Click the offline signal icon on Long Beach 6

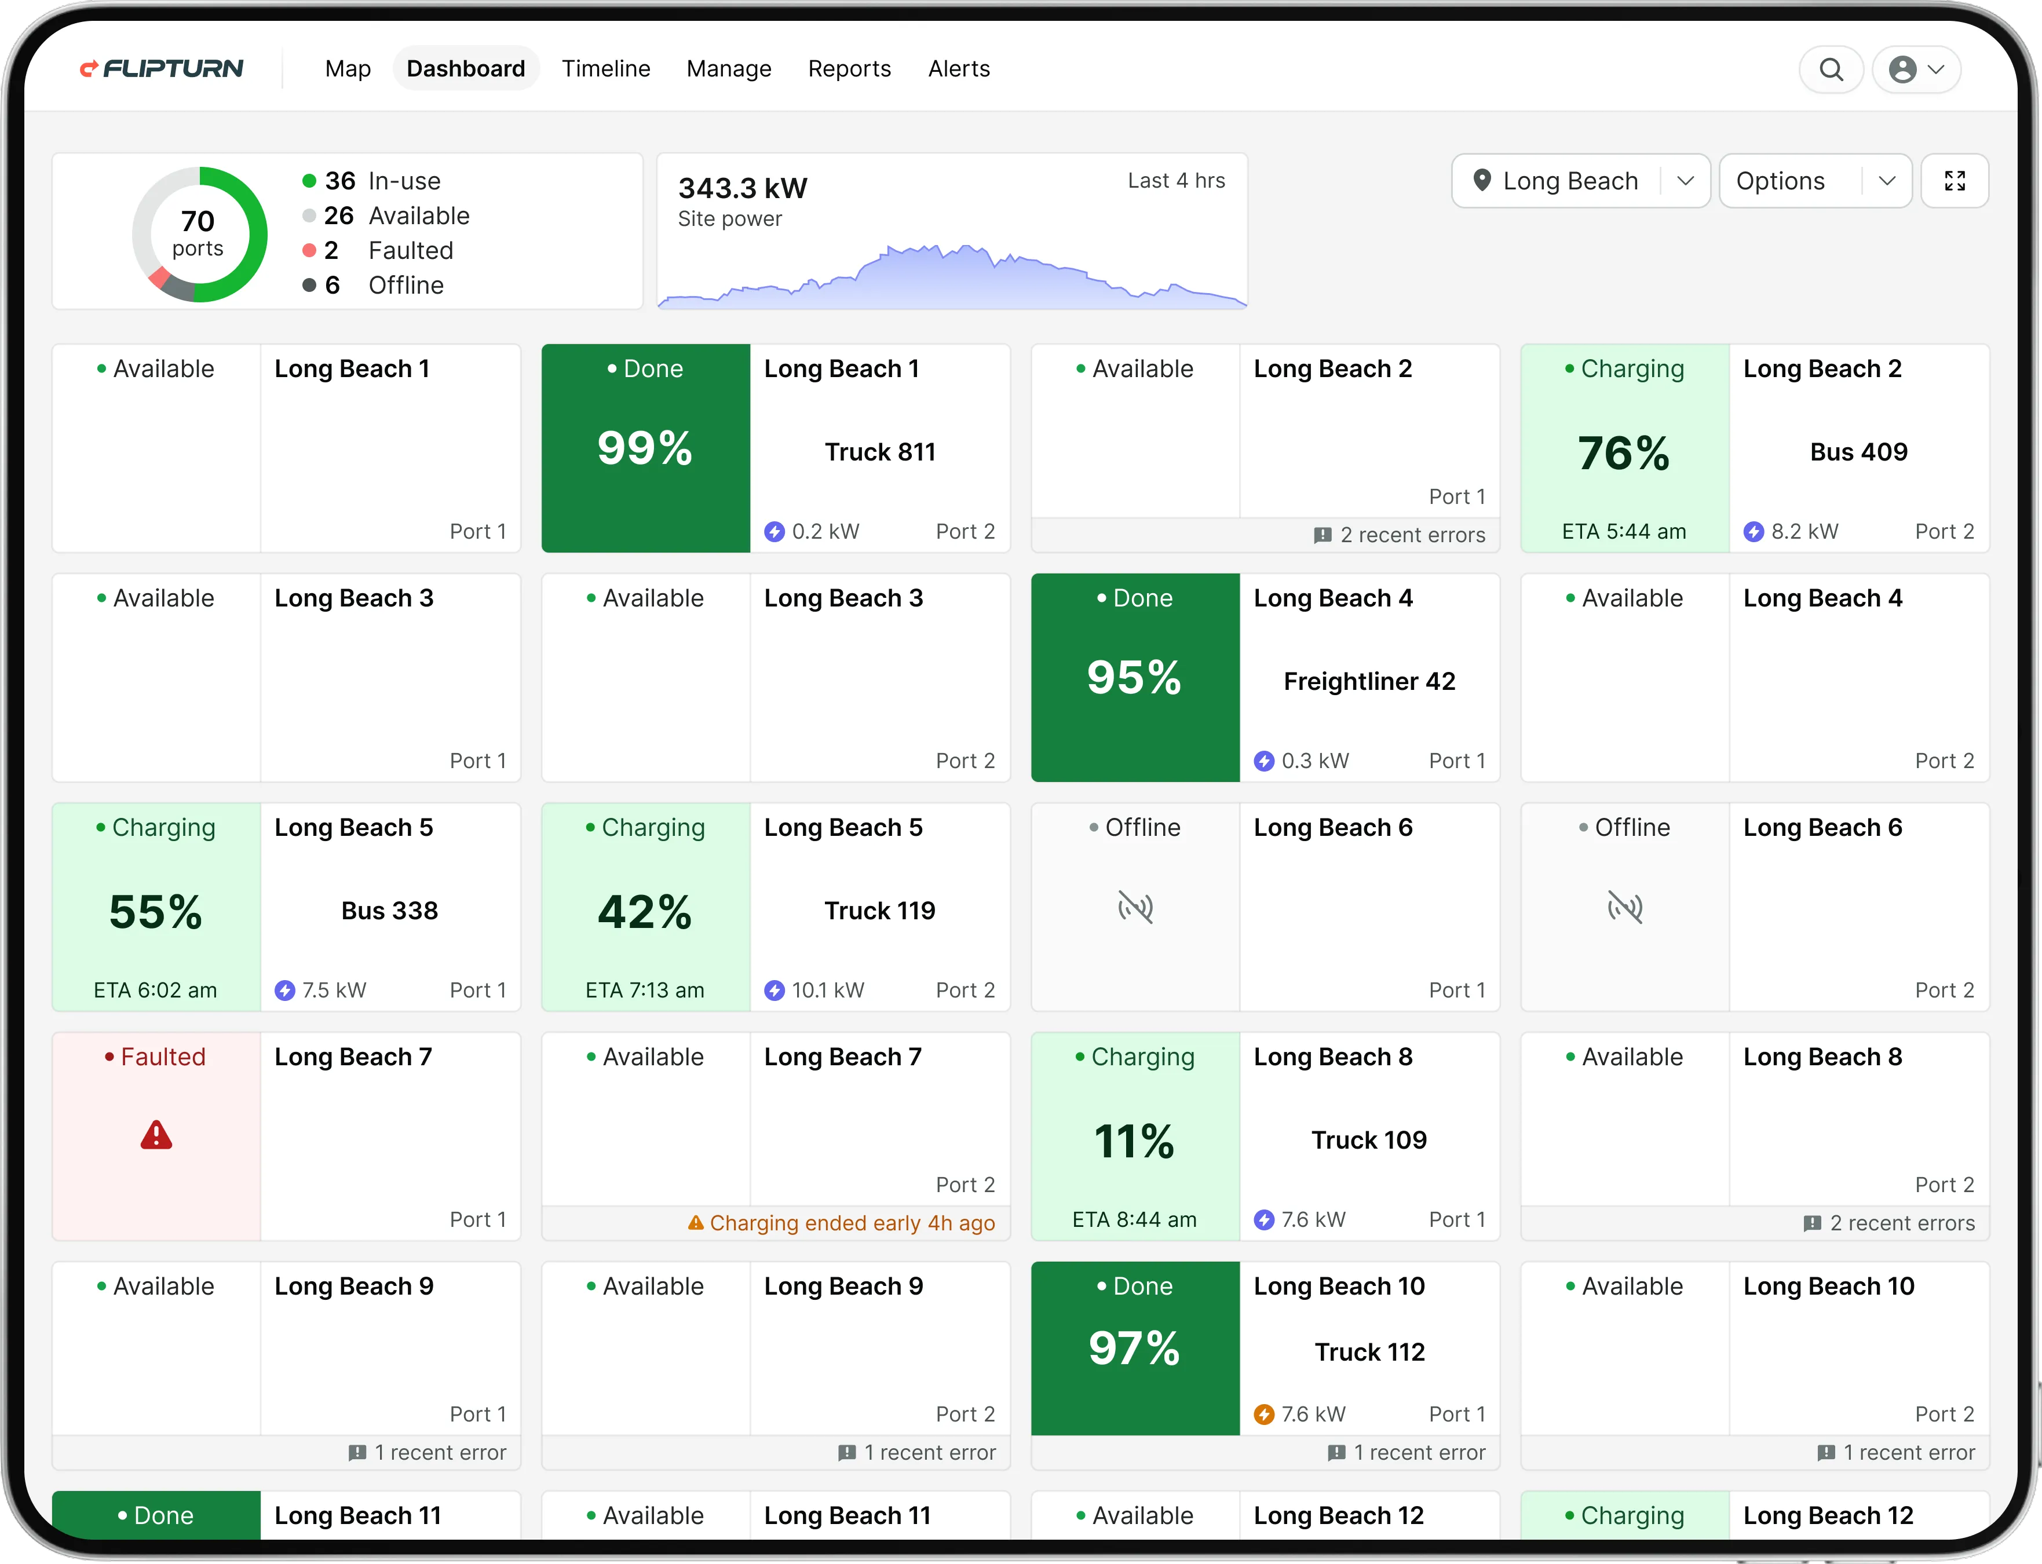click(1134, 908)
